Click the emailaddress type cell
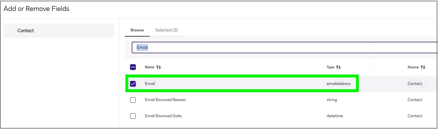The image size is (438, 129). (x=339, y=84)
